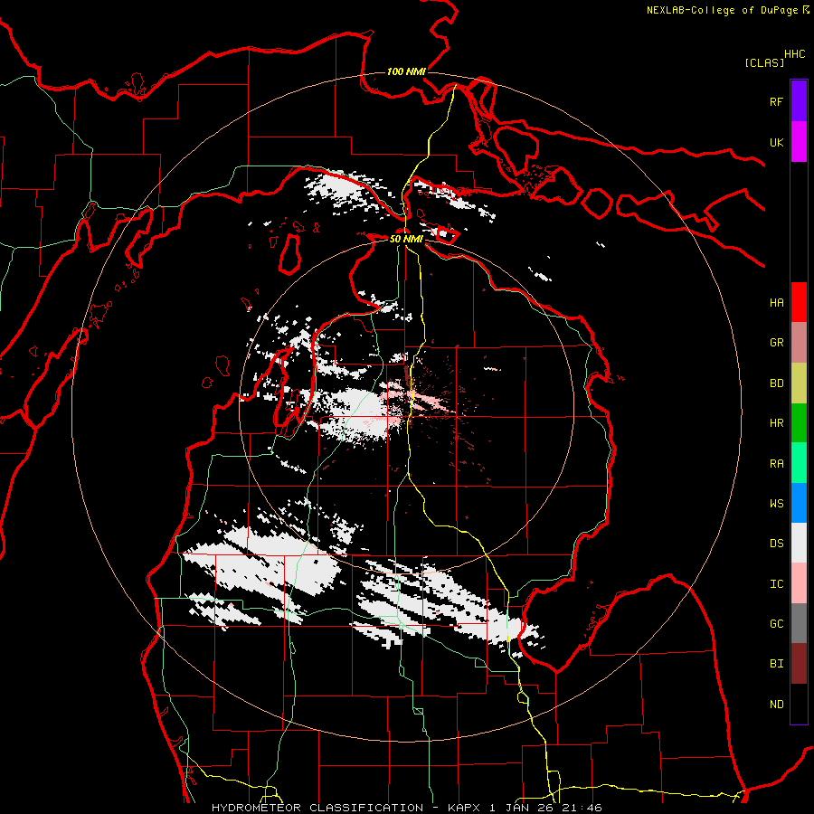
Task: Click the NEXLAB-College of DuPage credit
Action: [x=722, y=10]
